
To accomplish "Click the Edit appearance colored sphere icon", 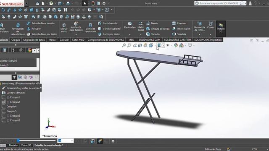I will click(x=176, y=45).
